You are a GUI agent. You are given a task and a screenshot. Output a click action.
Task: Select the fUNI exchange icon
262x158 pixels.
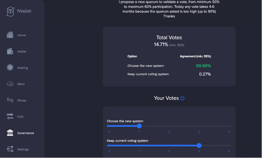[x=10, y=117]
